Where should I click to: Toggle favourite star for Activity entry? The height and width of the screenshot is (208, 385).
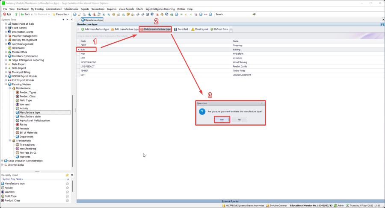(x=67, y=188)
